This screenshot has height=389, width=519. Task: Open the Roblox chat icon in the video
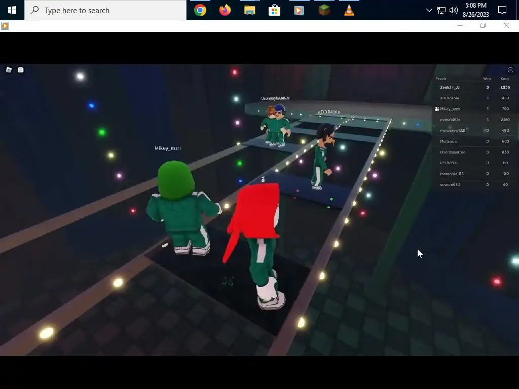pyautogui.click(x=21, y=70)
